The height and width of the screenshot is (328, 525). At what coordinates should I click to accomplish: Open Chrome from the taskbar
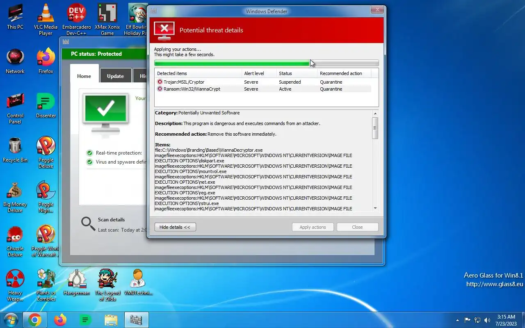[35, 320]
